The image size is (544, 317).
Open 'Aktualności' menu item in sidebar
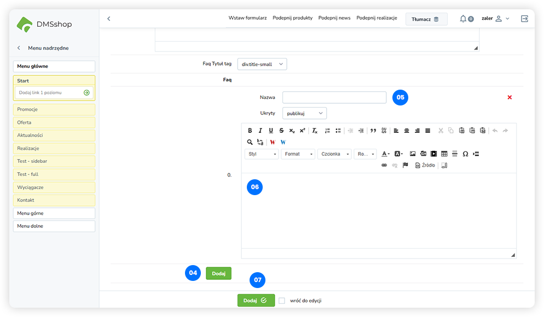54,135
